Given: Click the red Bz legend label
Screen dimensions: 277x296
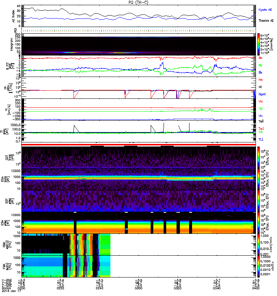Looking at the screenshot, I should click(260, 58).
